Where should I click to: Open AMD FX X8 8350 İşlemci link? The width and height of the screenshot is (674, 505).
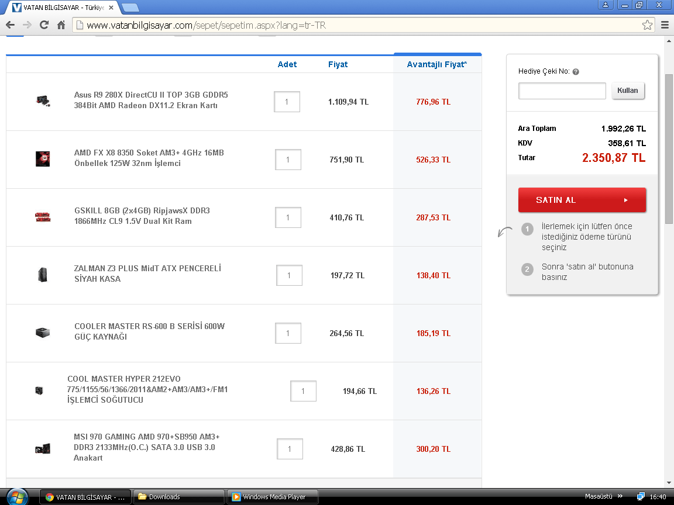point(149,158)
